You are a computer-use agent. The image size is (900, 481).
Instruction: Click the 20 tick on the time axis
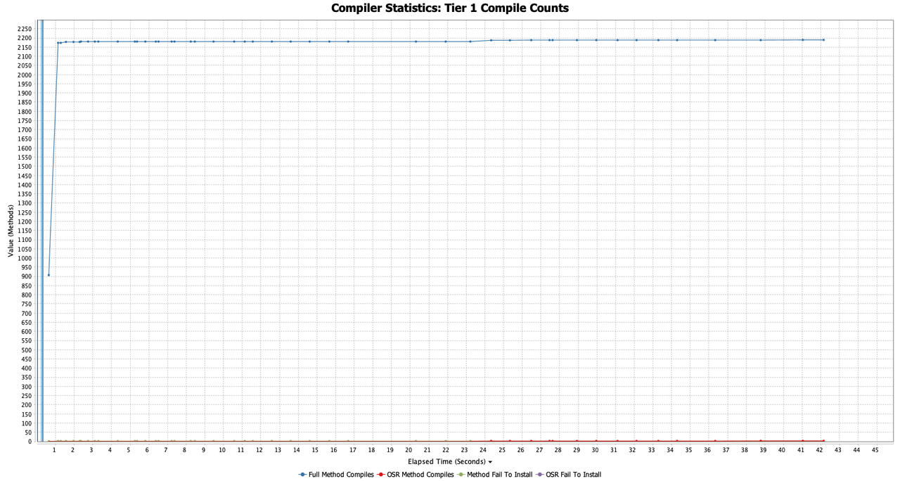pos(409,450)
